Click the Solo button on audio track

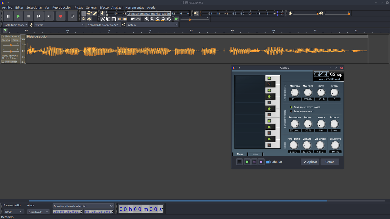16,40
